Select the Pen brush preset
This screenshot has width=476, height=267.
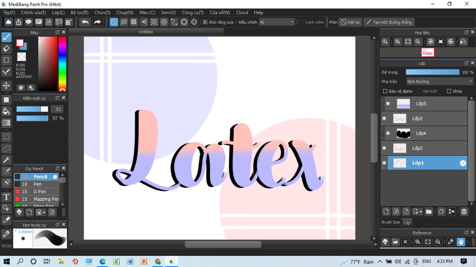point(36,184)
